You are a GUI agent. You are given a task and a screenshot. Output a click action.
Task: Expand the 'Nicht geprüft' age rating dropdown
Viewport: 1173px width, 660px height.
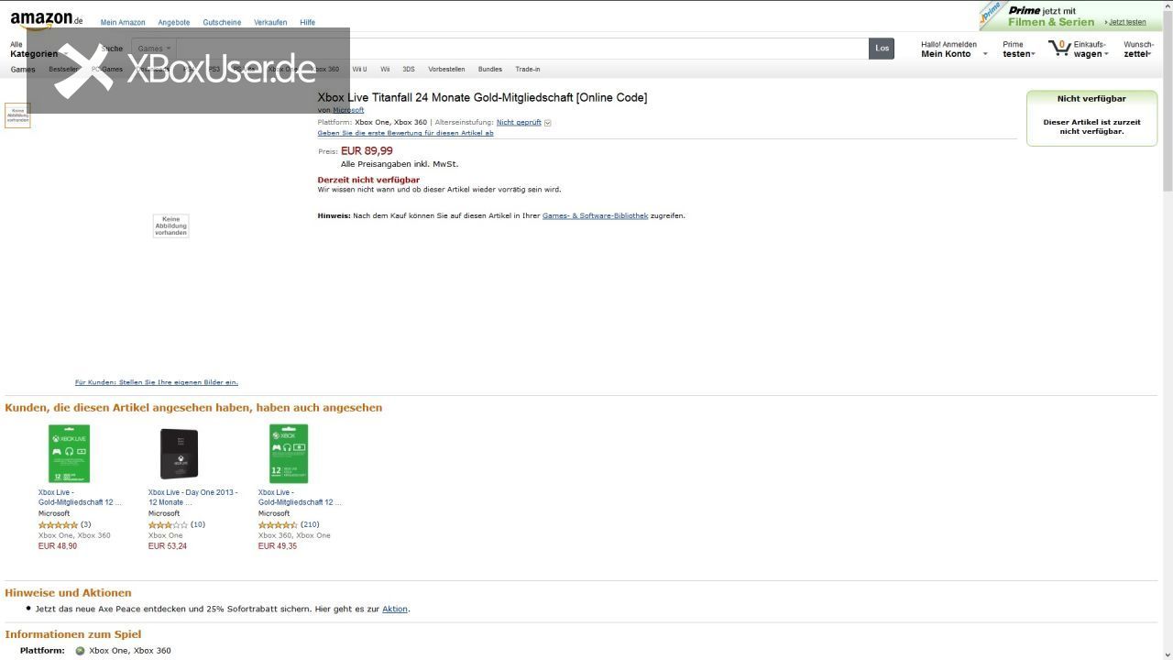tap(547, 123)
